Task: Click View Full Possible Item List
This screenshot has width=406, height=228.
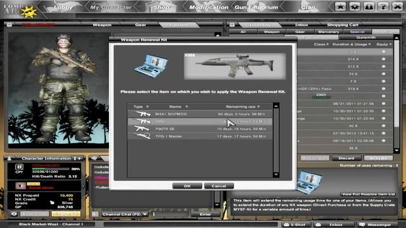Action: pos(368,194)
